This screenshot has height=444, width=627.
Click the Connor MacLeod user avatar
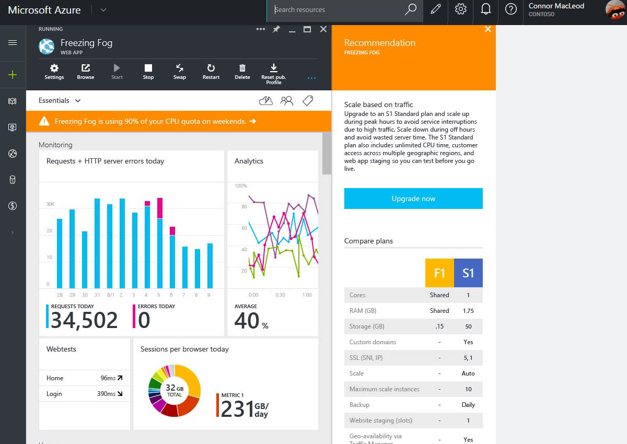pos(615,10)
